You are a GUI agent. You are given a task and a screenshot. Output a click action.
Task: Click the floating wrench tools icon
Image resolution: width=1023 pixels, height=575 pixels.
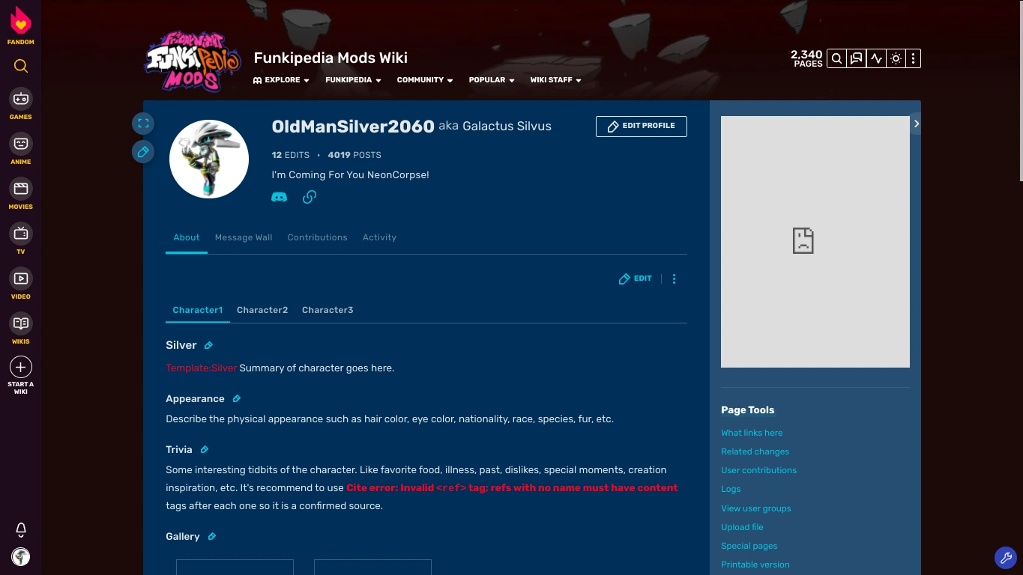click(1006, 558)
